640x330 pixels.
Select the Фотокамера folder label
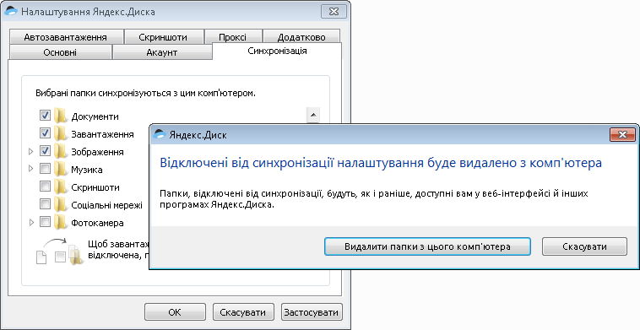click(98, 223)
